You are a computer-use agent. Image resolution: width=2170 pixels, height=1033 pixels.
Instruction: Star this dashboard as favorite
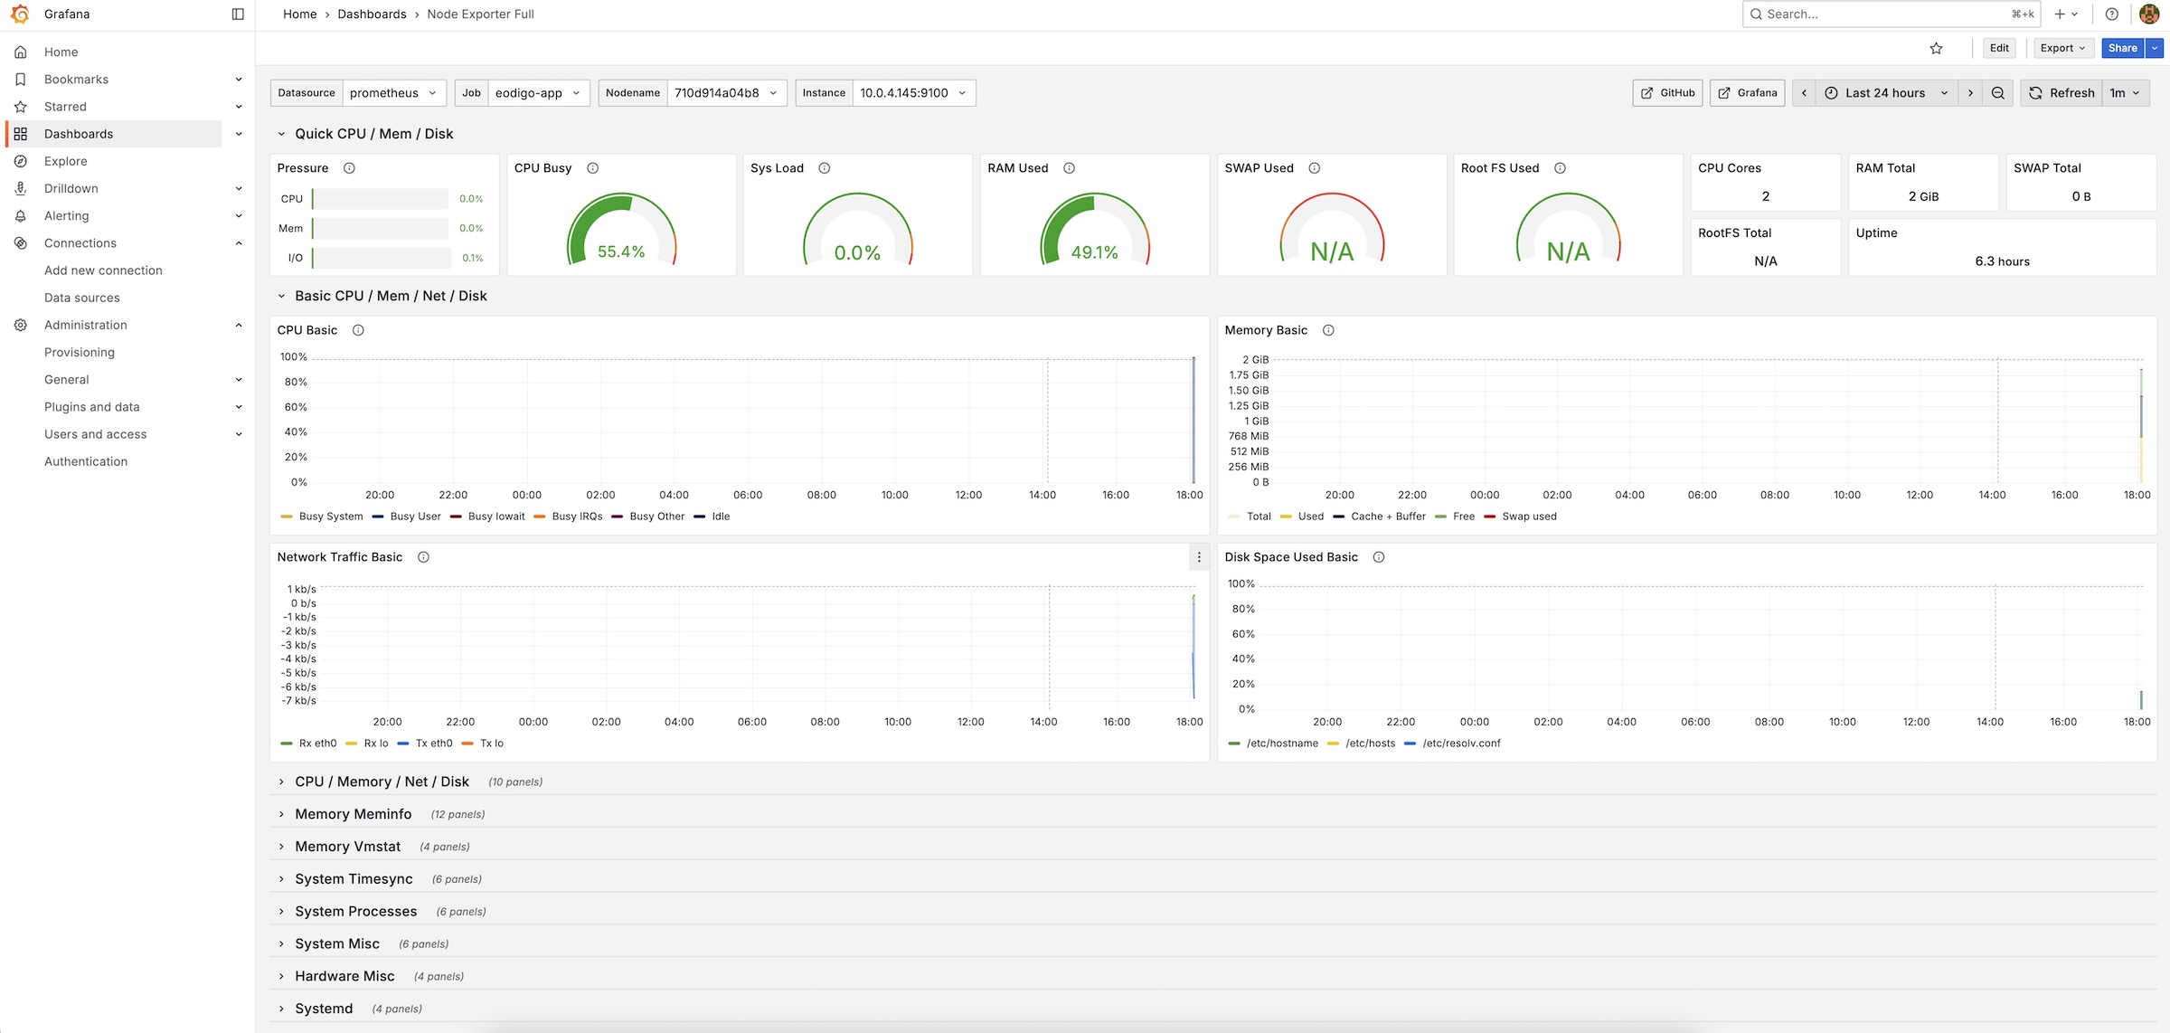coord(1936,49)
